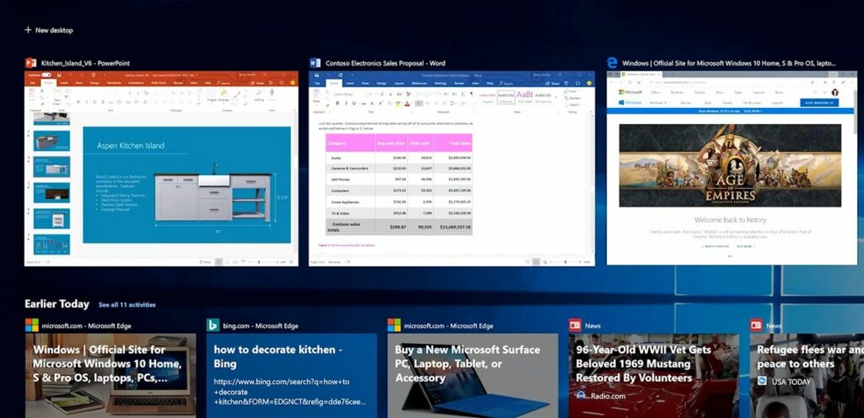Click the Word icon beside Contoso Electronics title

point(316,63)
